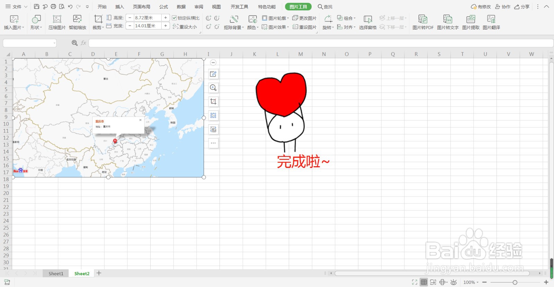Expand the 组合 group dropdown
Screen dimensions: 554x287
pyautogui.click(x=354, y=18)
